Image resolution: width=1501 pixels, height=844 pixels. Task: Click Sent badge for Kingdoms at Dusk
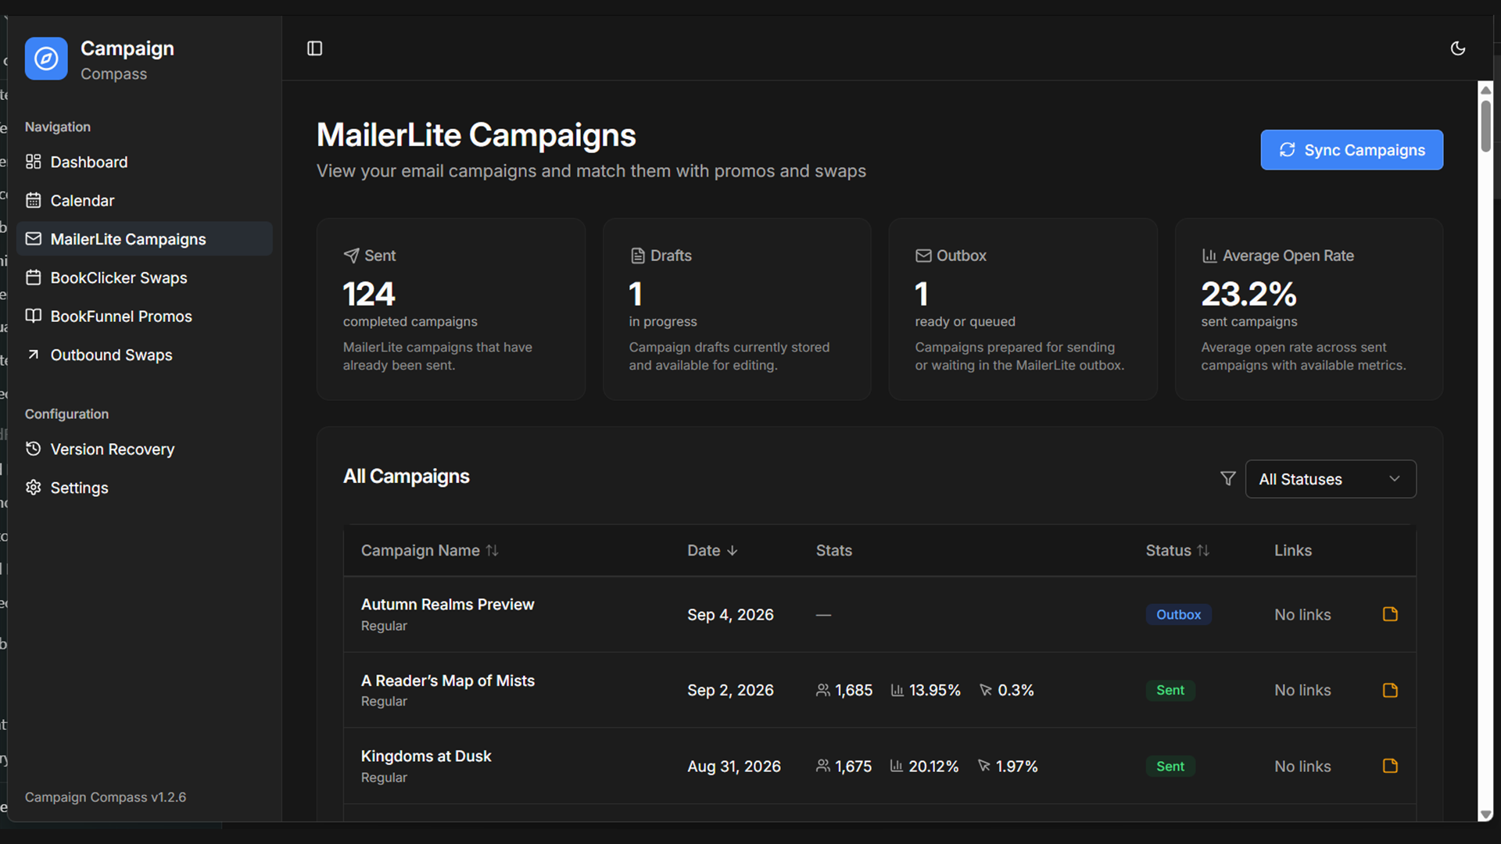[x=1170, y=767]
